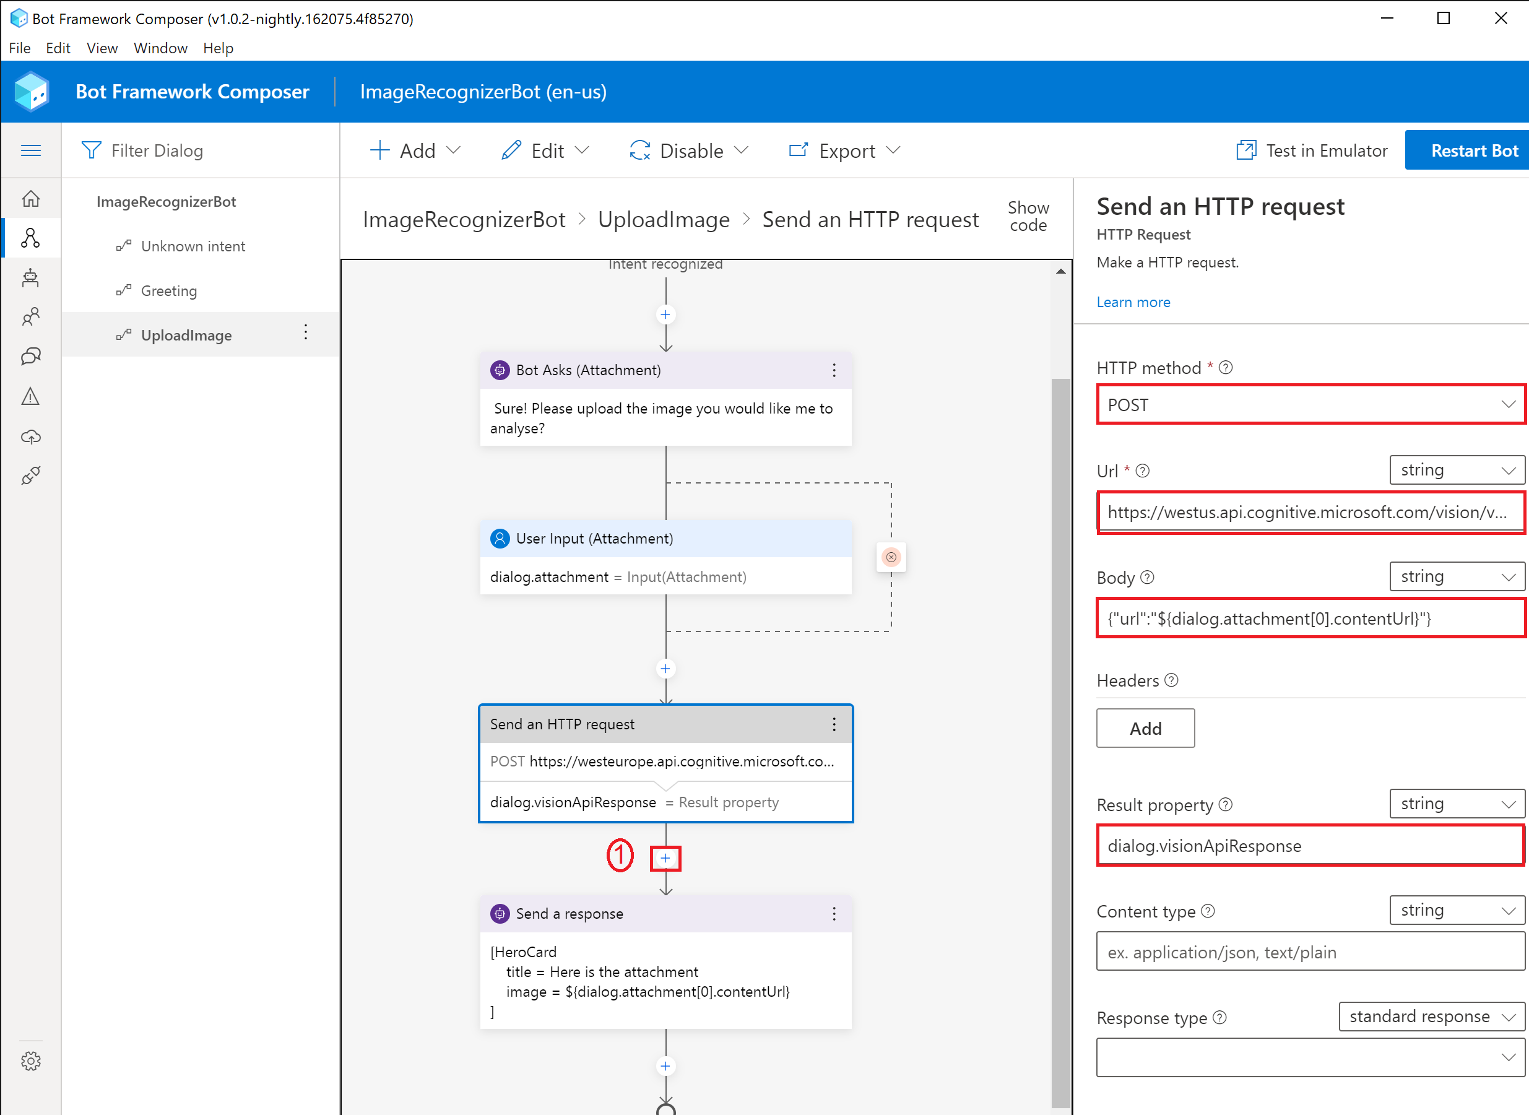Image resolution: width=1529 pixels, height=1115 pixels.
Task: Click ImageRecognizerBot breadcrumb
Action: tap(464, 219)
